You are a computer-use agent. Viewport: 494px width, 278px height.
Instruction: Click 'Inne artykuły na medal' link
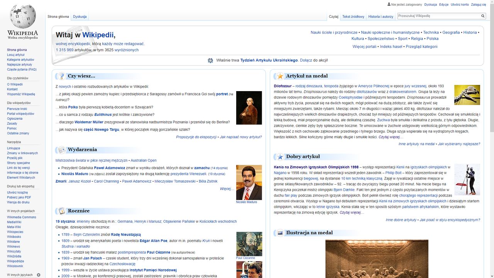pos(417,144)
